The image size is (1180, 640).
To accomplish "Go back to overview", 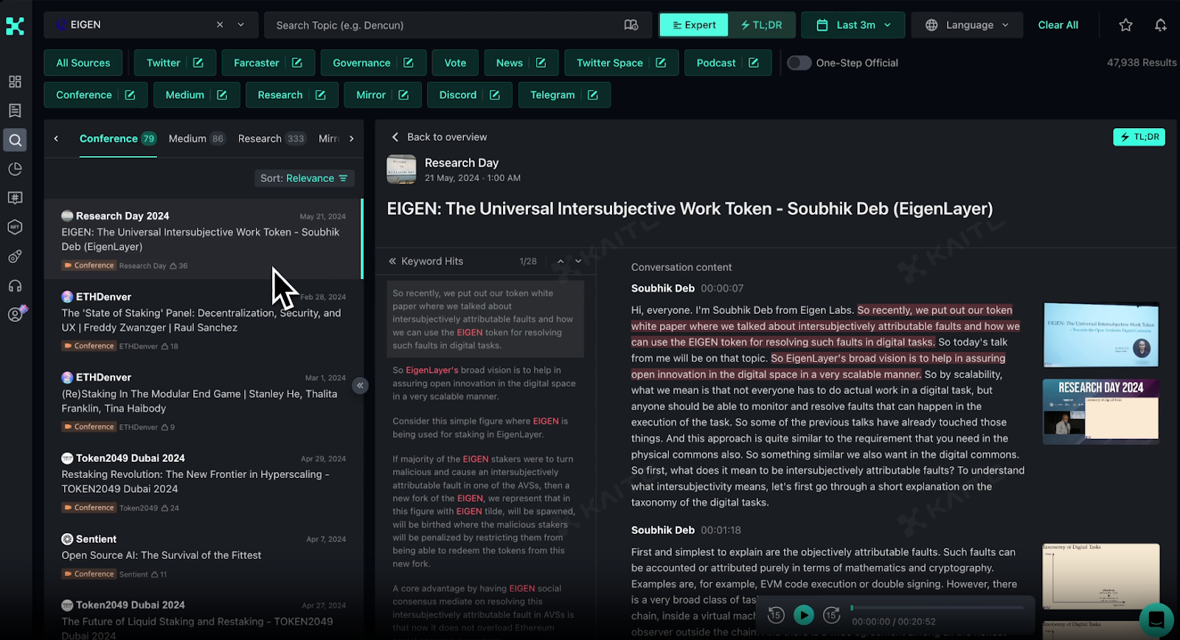I will point(440,137).
